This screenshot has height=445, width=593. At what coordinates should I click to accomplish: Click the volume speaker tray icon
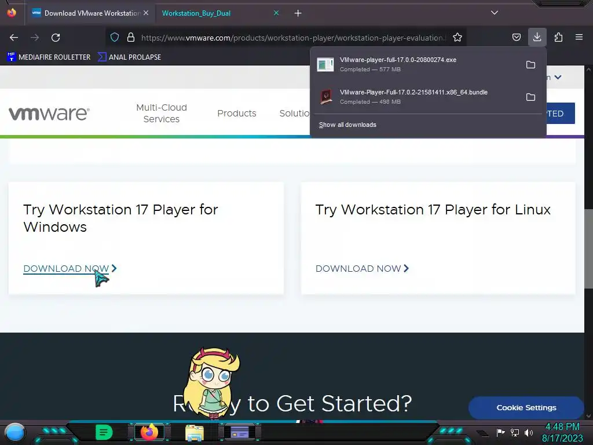[x=529, y=432]
